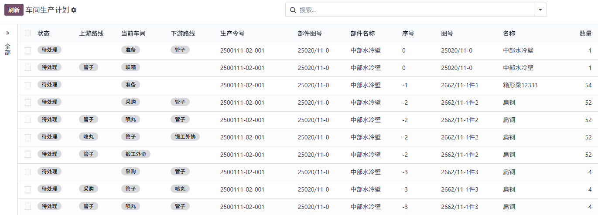Click the gear icon beside 车间生产计划
The width and height of the screenshot is (598, 215).
(74, 10)
